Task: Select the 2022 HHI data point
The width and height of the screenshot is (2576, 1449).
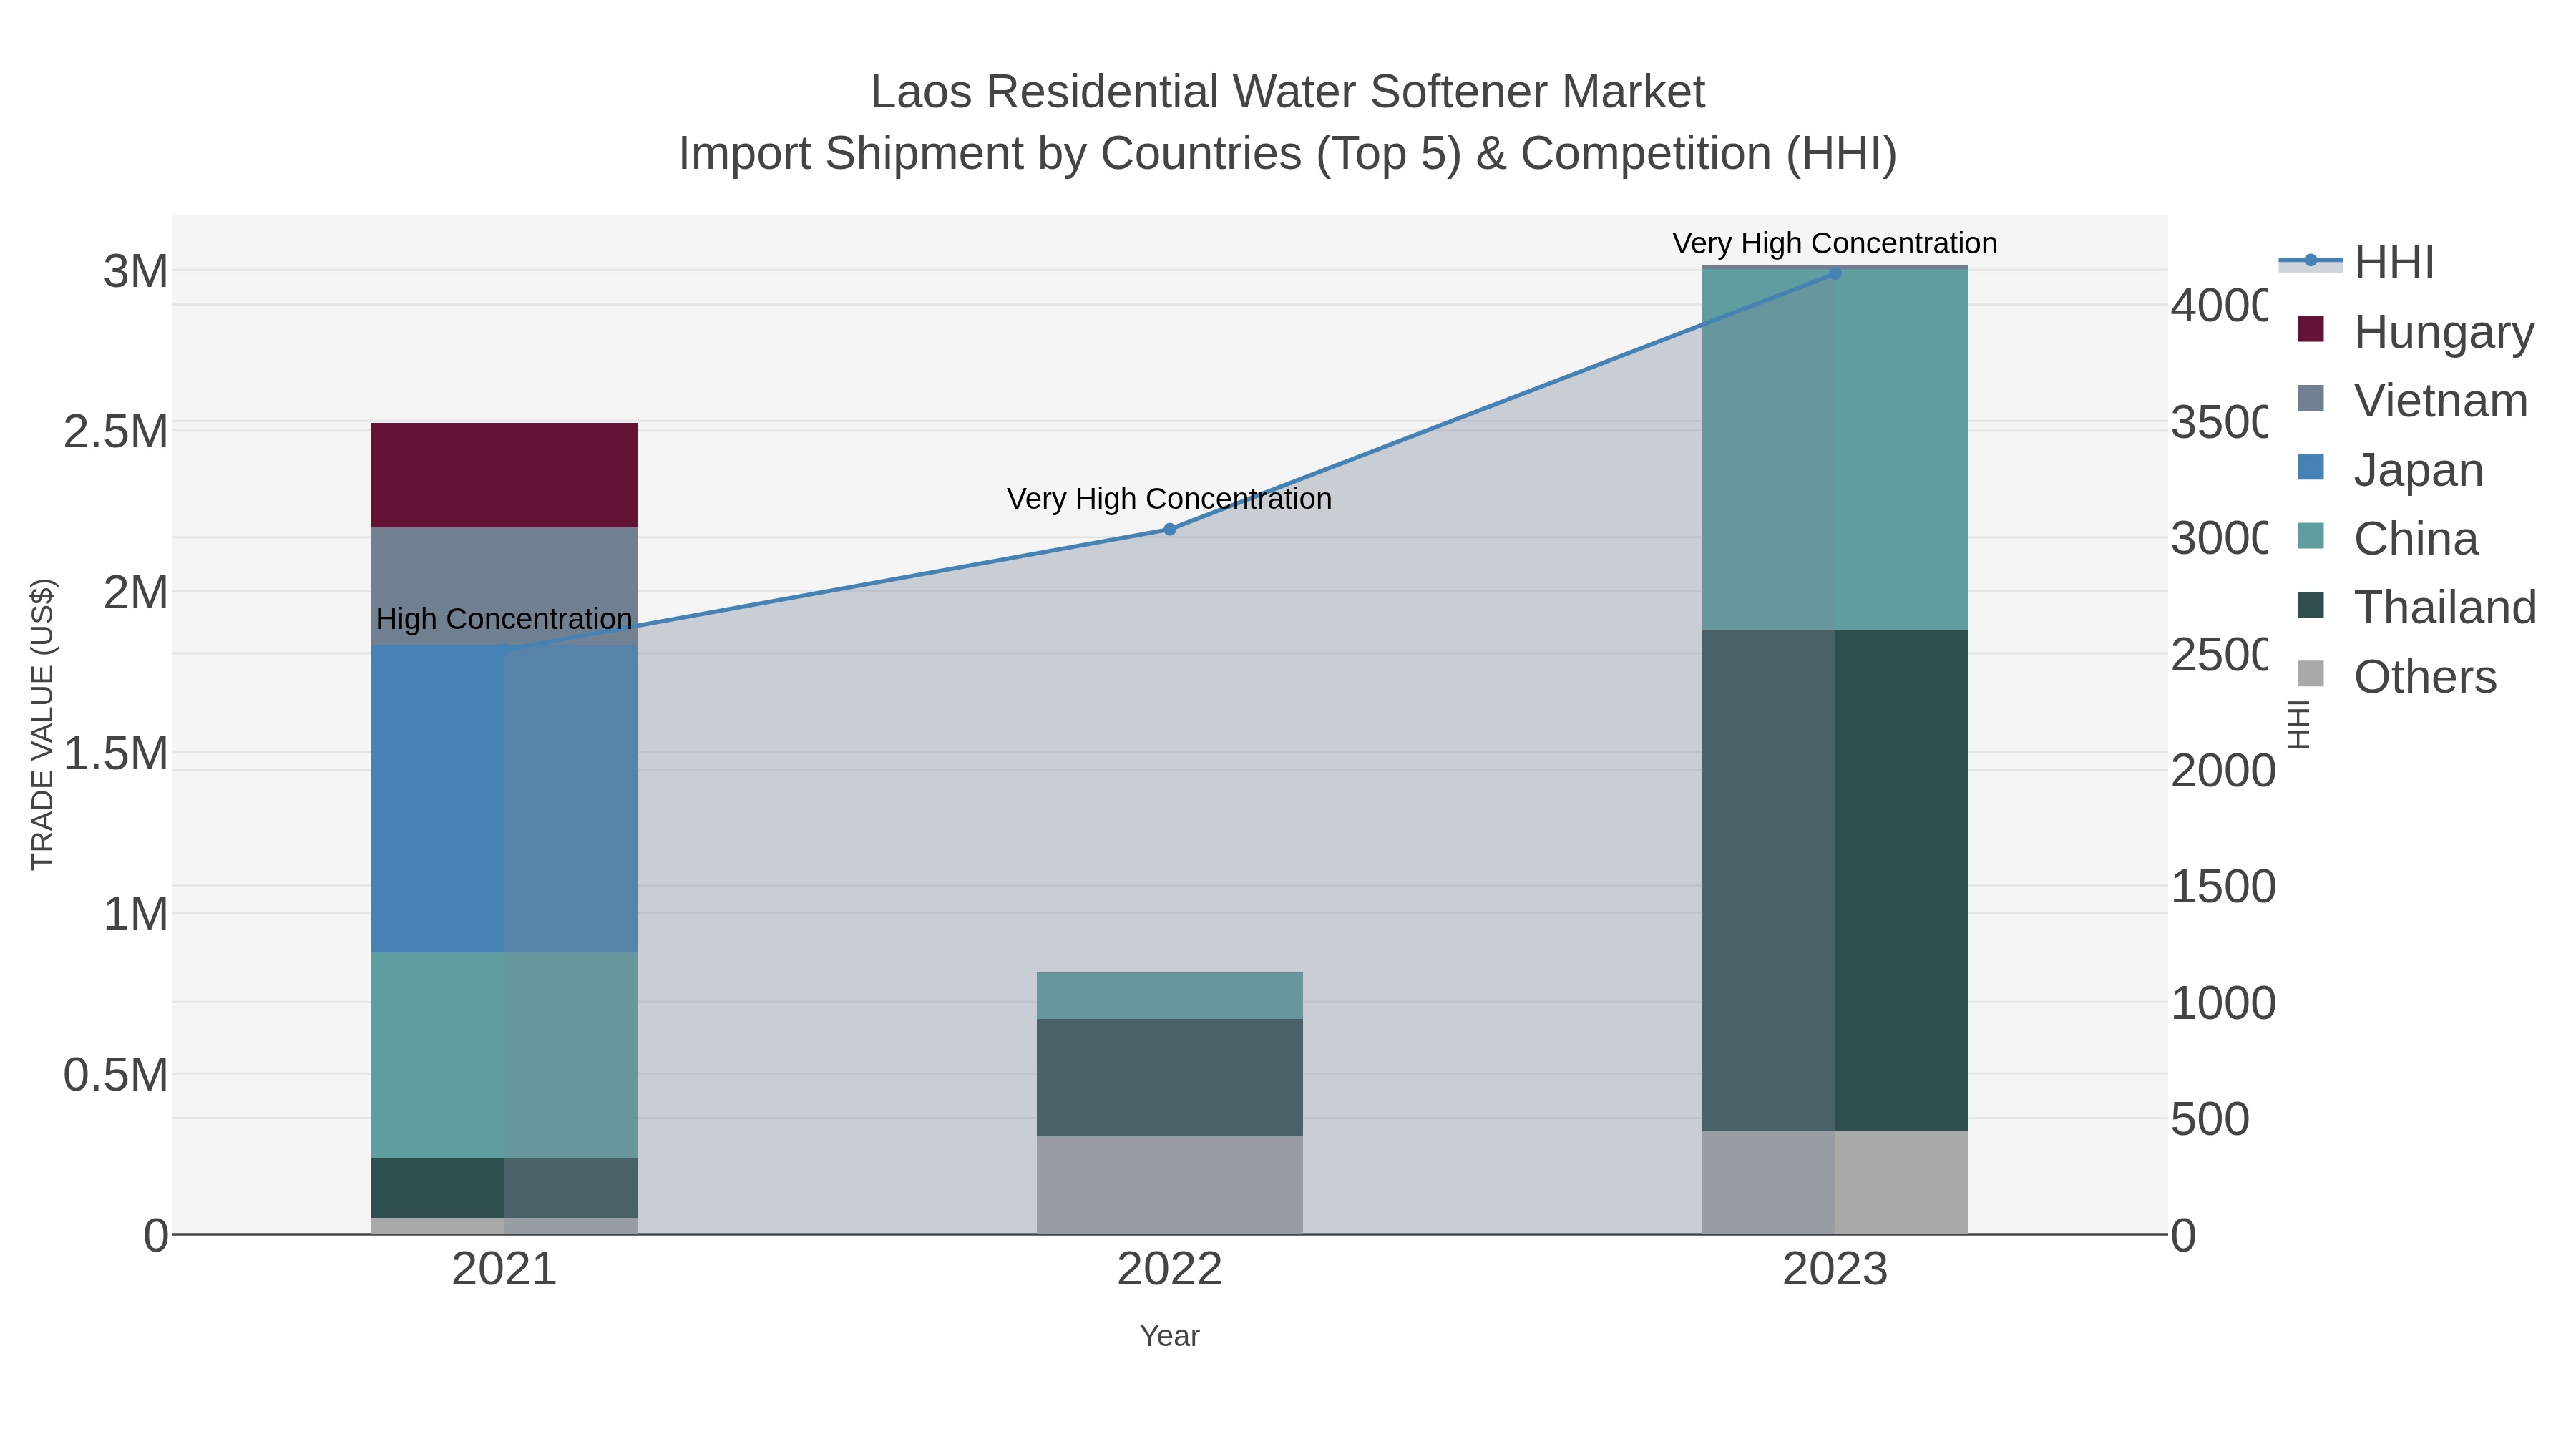Action: (x=1170, y=529)
